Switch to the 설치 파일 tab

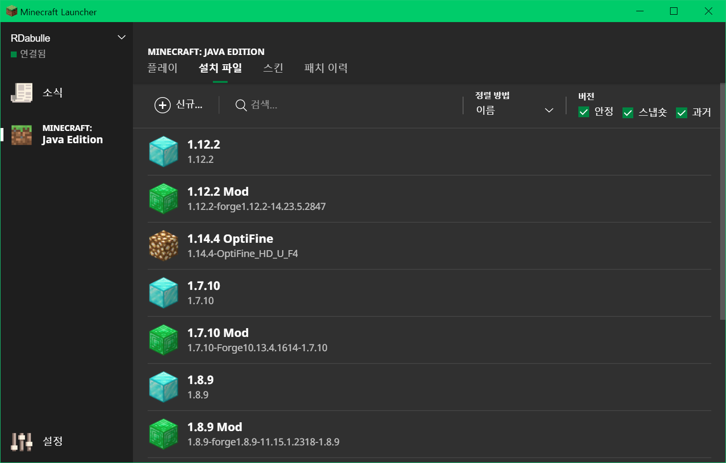point(220,68)
